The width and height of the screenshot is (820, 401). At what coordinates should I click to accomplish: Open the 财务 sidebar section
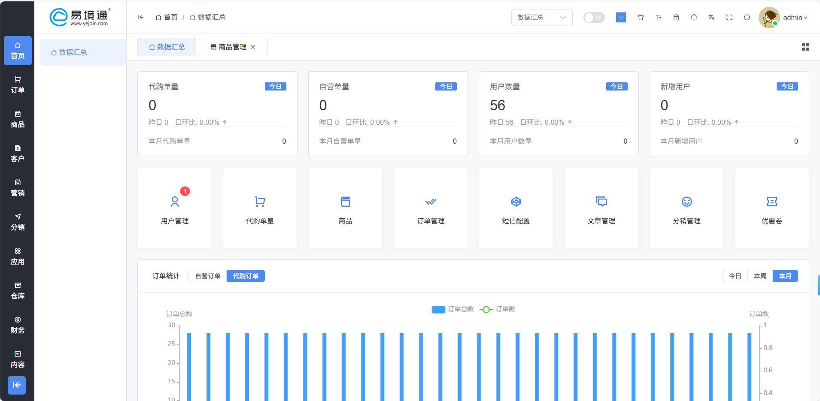18,325
